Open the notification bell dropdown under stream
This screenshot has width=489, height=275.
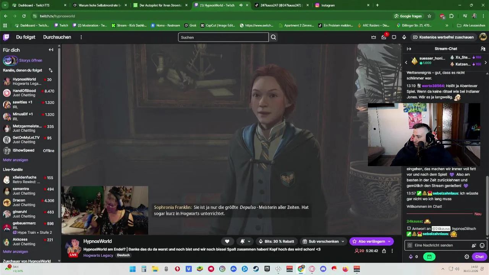pos(245,241)
